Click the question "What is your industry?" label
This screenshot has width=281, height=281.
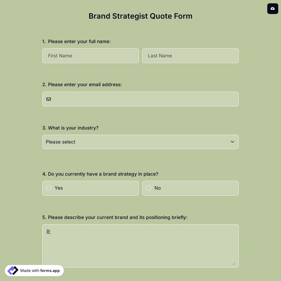click(x=70, y=128)
